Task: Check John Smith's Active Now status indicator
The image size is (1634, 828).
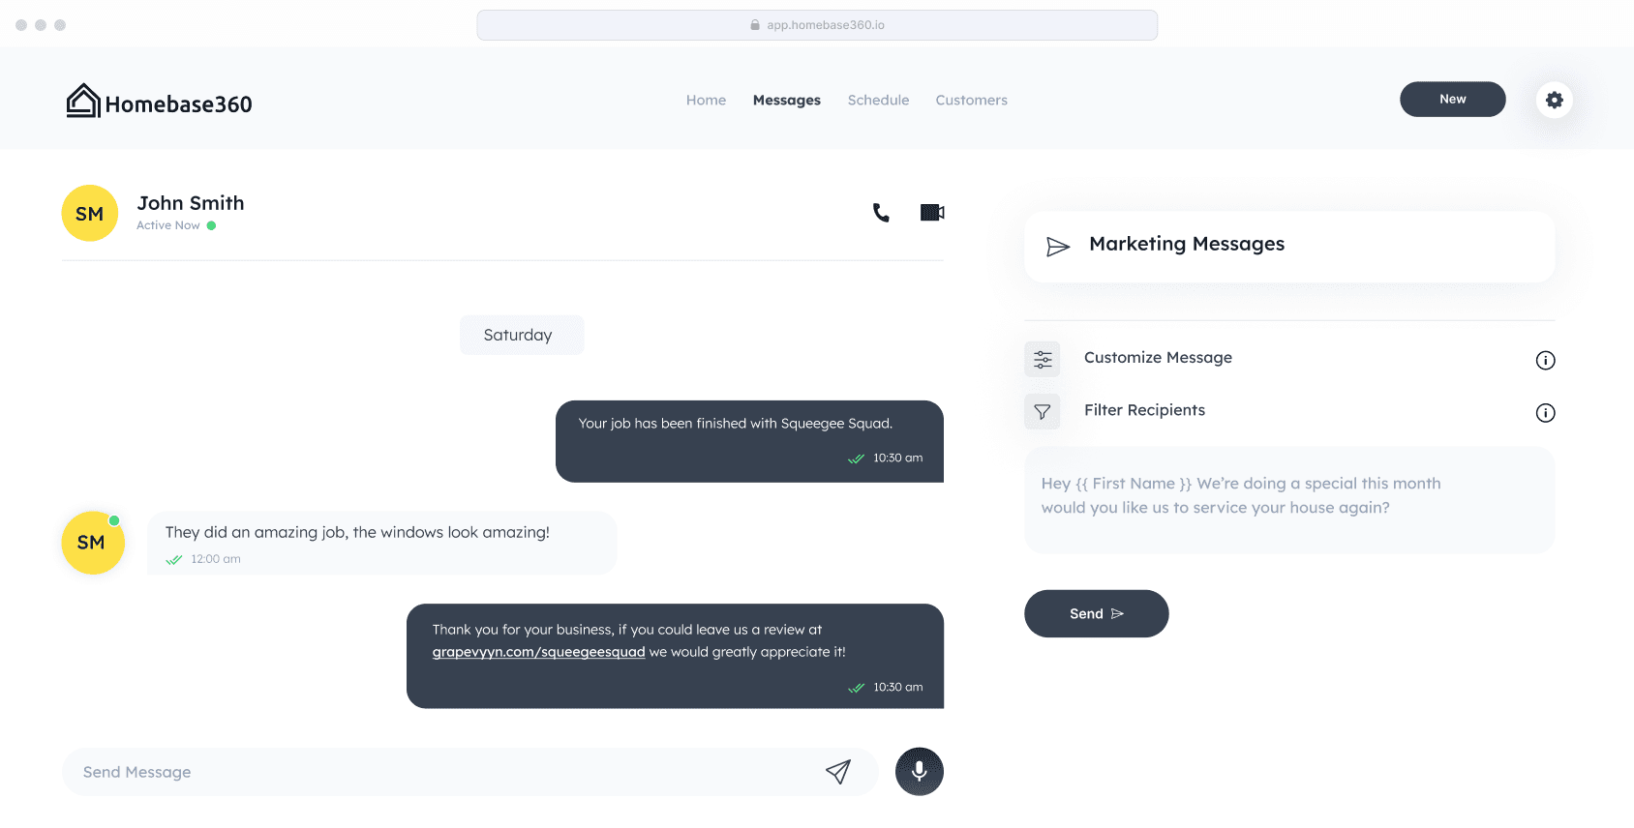Action: pyautogui.click(x=212, y=224)
